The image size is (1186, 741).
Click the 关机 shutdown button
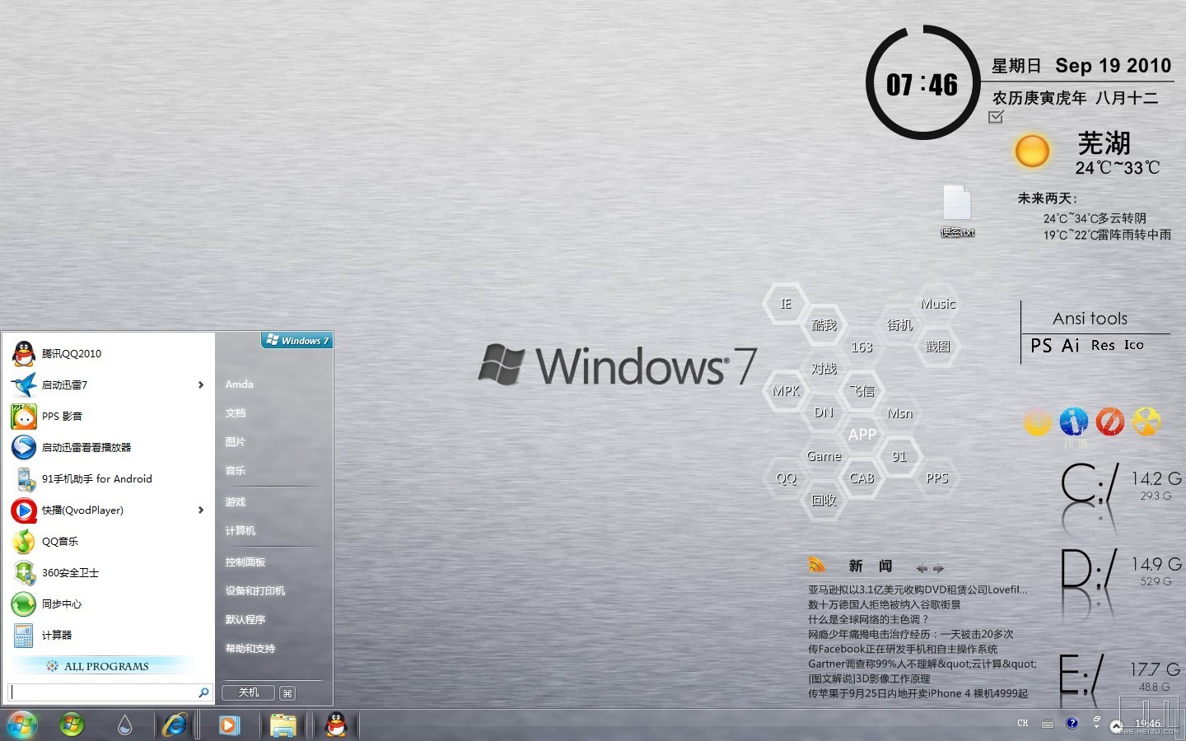pos(250,693)
